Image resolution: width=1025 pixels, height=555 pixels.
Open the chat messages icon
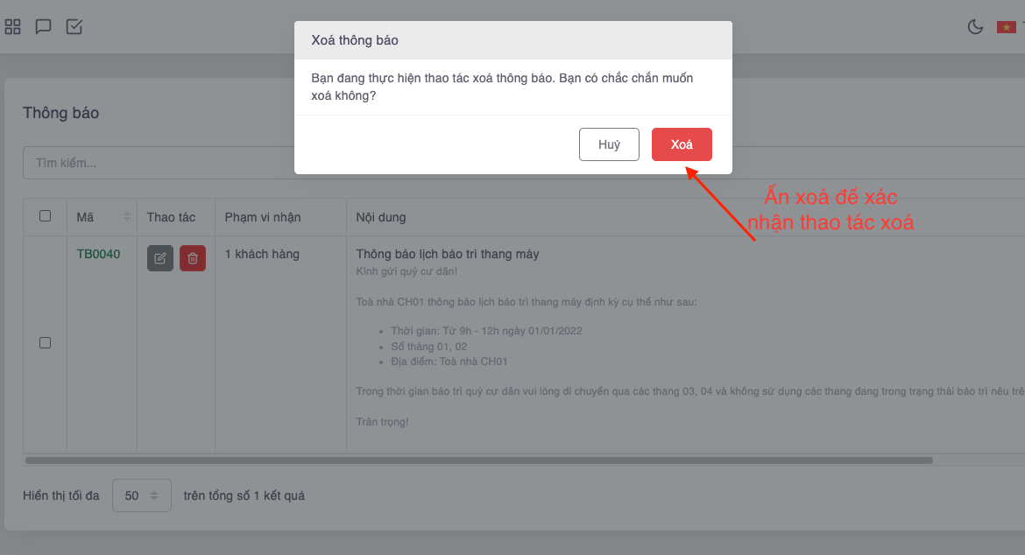coord(43,27)
